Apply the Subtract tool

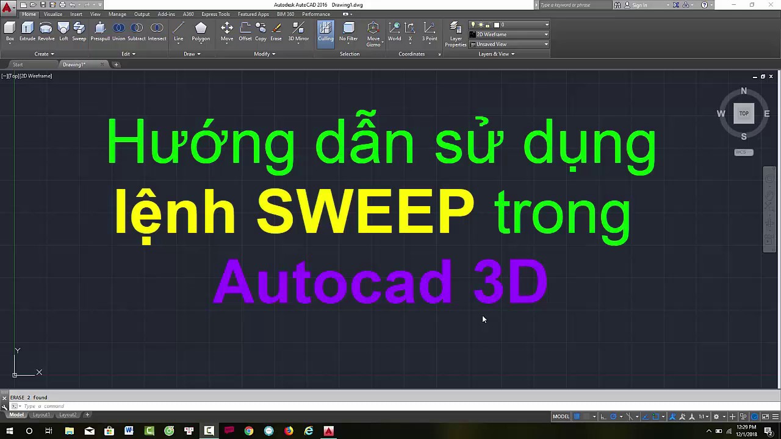point(137,32)
